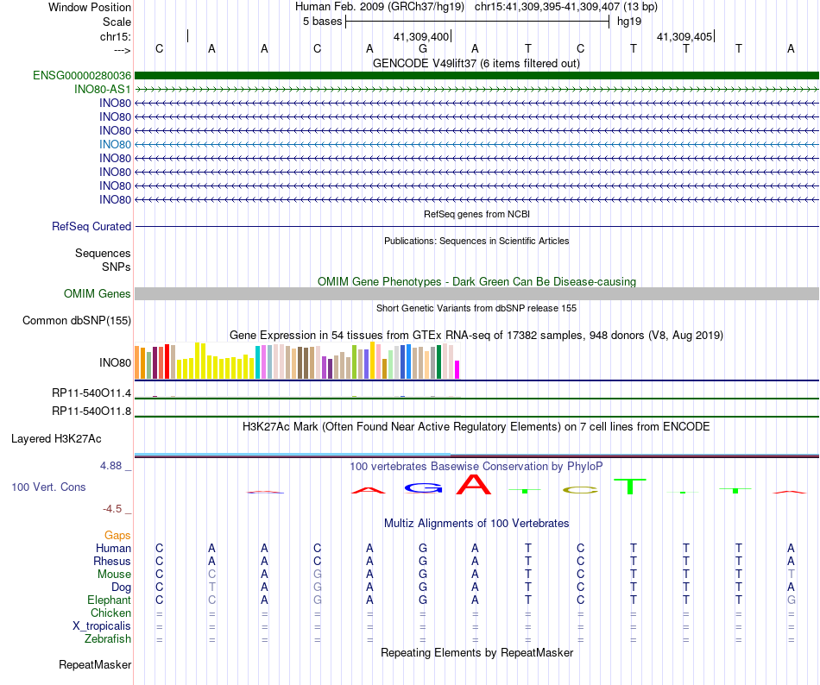820x685 pixels.
Task: Click the Human alignment row label
Action: click(x=113, y=548)
